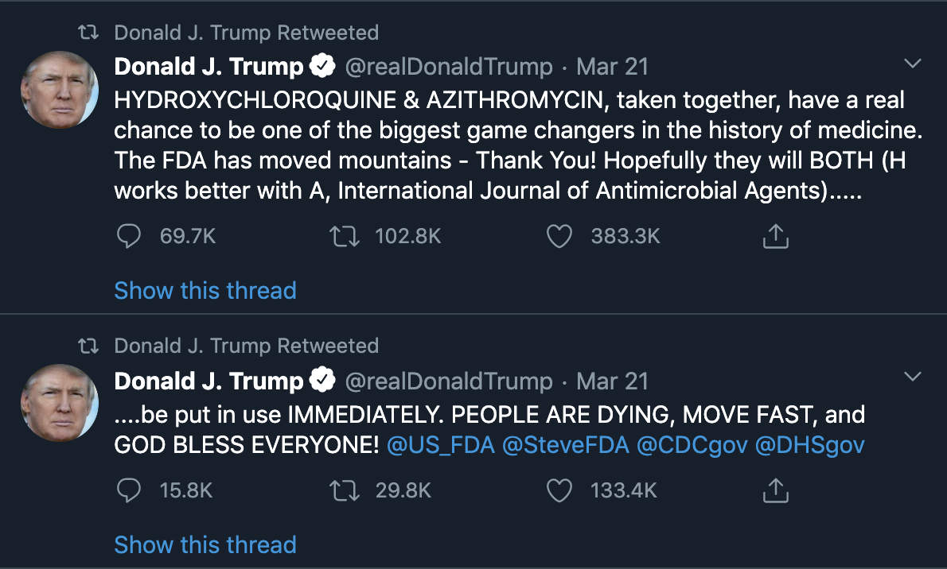Open the first tweet's more-options chevron
This screenshot has width=947, height=569.
click(913, 64)
